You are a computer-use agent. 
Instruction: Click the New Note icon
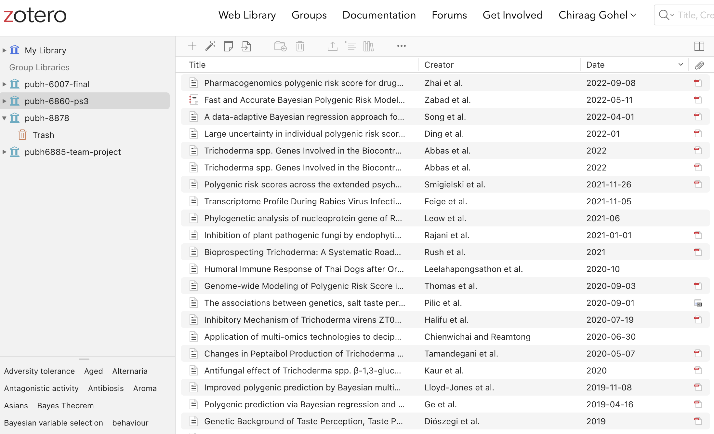click(x=229, y=46)
